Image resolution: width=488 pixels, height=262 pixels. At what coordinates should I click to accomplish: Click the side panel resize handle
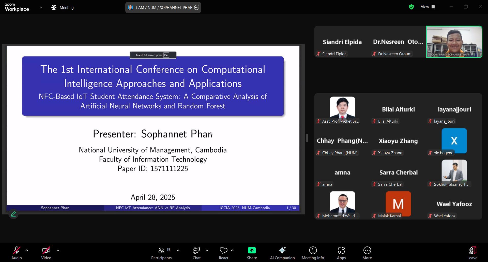click(307, 138)
